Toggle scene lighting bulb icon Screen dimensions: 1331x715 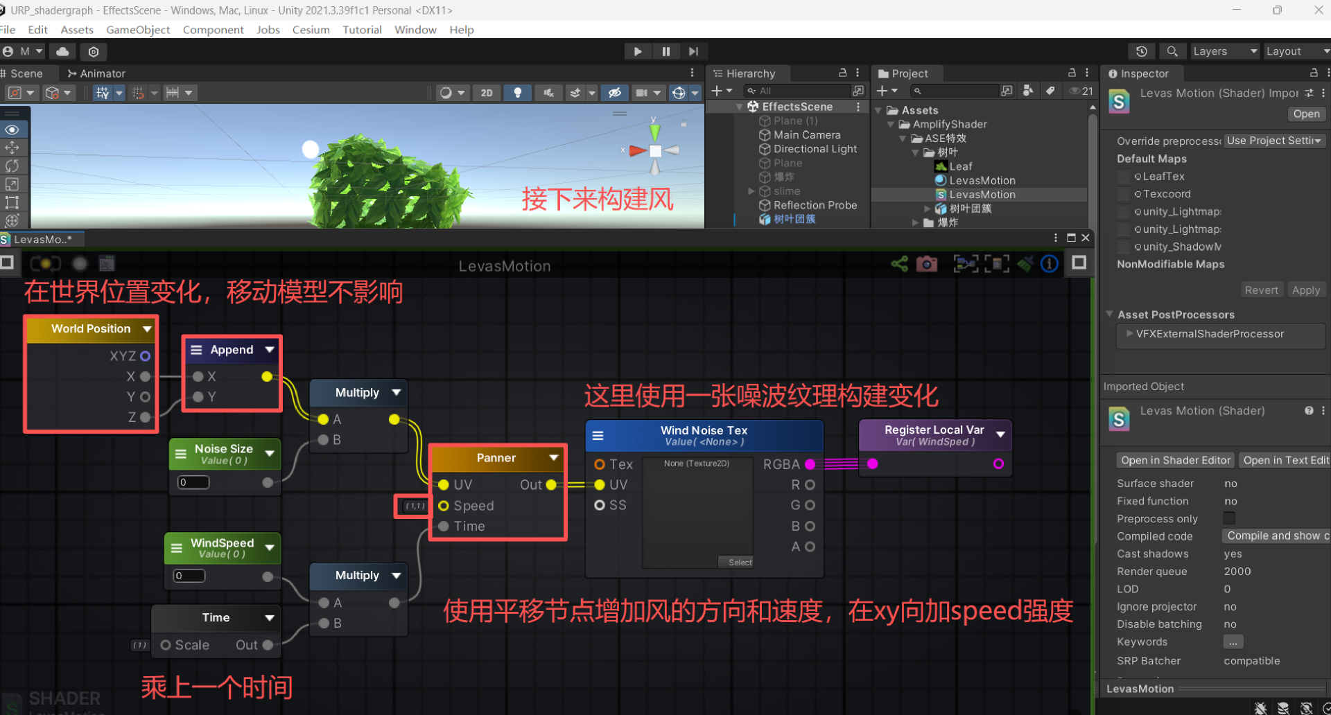517,93
